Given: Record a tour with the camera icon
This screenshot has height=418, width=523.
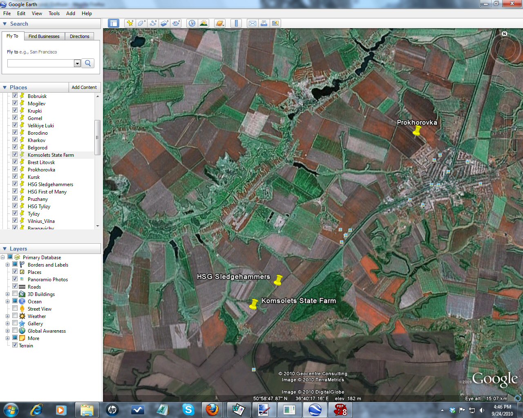Looking at the screenshot, I should [x=176, y=23].
